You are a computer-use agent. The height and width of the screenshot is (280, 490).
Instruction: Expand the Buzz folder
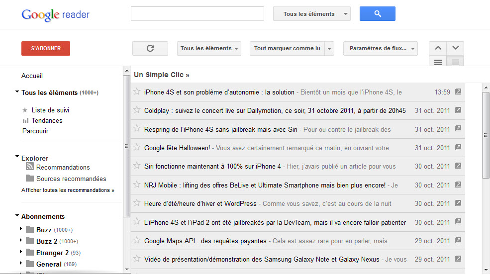[21, 229]
